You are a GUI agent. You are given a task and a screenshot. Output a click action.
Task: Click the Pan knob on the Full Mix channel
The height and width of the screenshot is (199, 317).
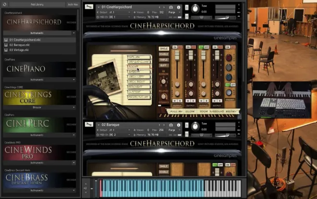point(177,84)
